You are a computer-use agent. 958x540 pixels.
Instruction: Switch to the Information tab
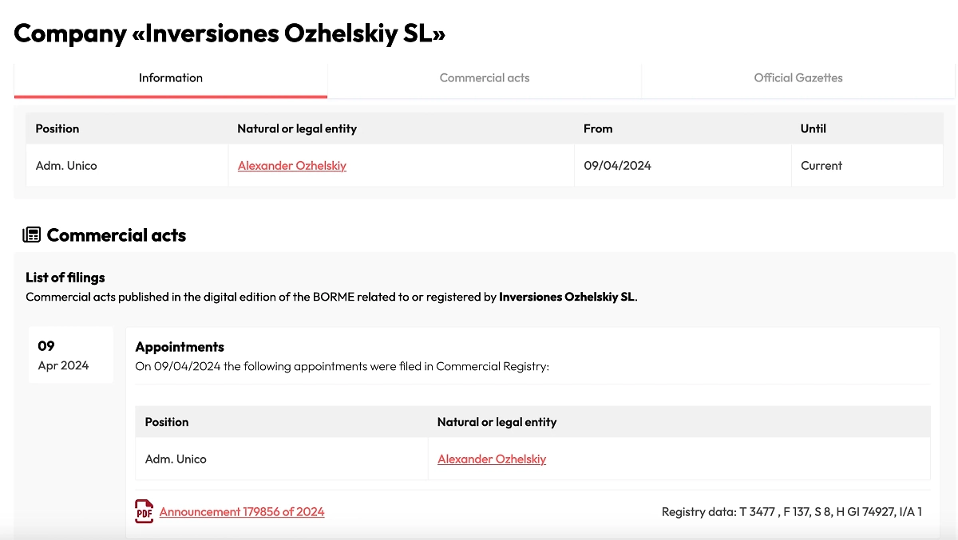[171, 78]
